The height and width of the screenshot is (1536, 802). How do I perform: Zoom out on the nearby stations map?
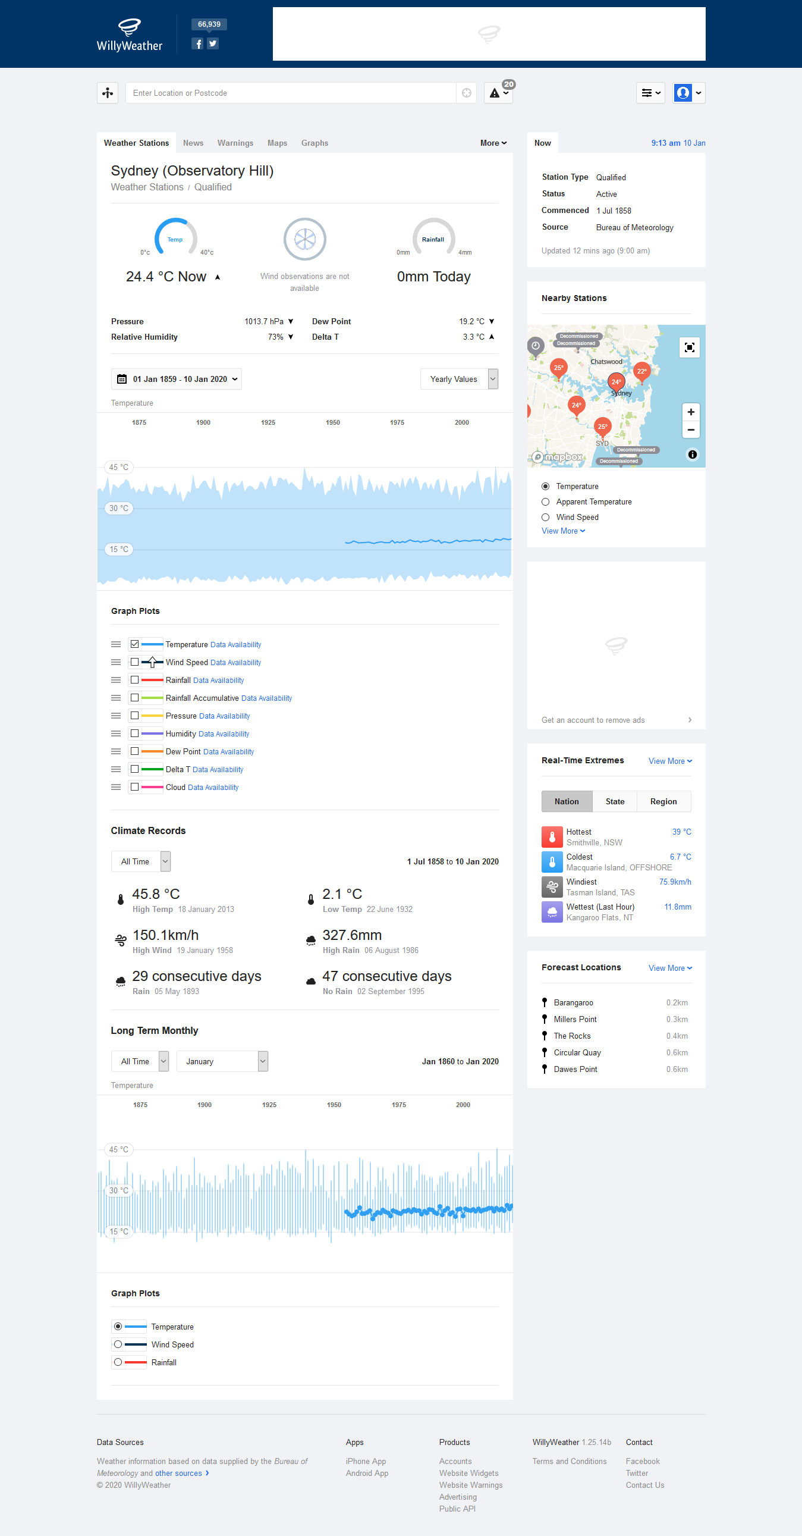click(691, 430)
